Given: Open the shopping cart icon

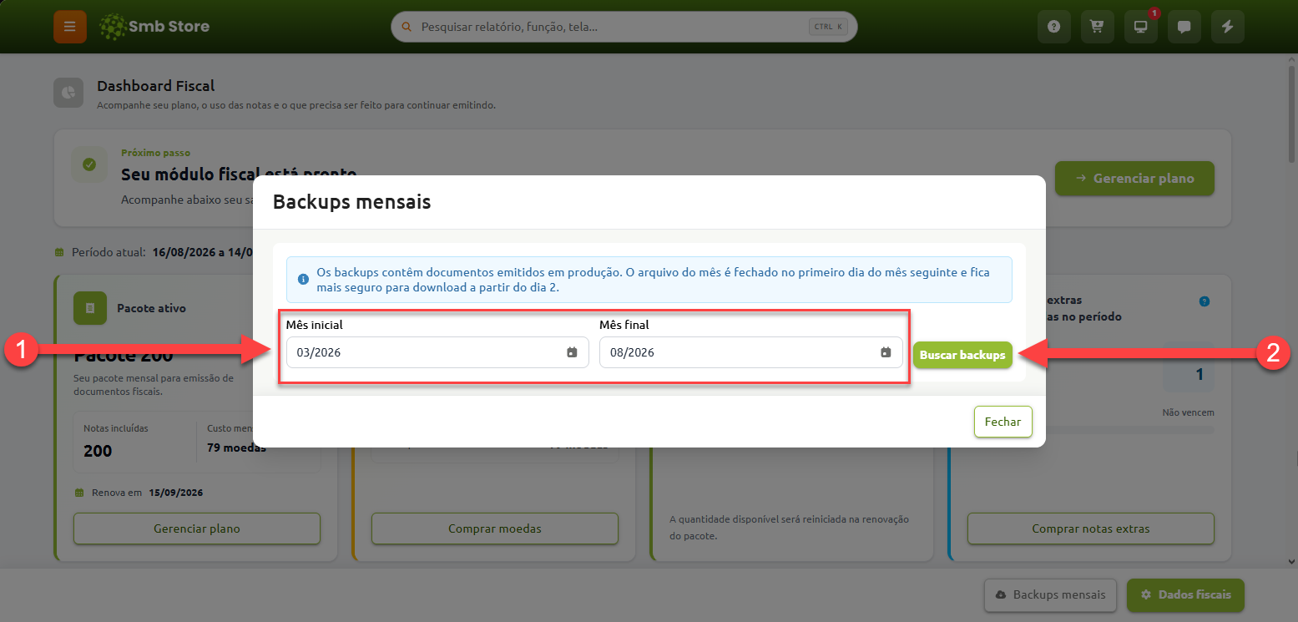Looking at the screenshot, I should [1097, 27].
